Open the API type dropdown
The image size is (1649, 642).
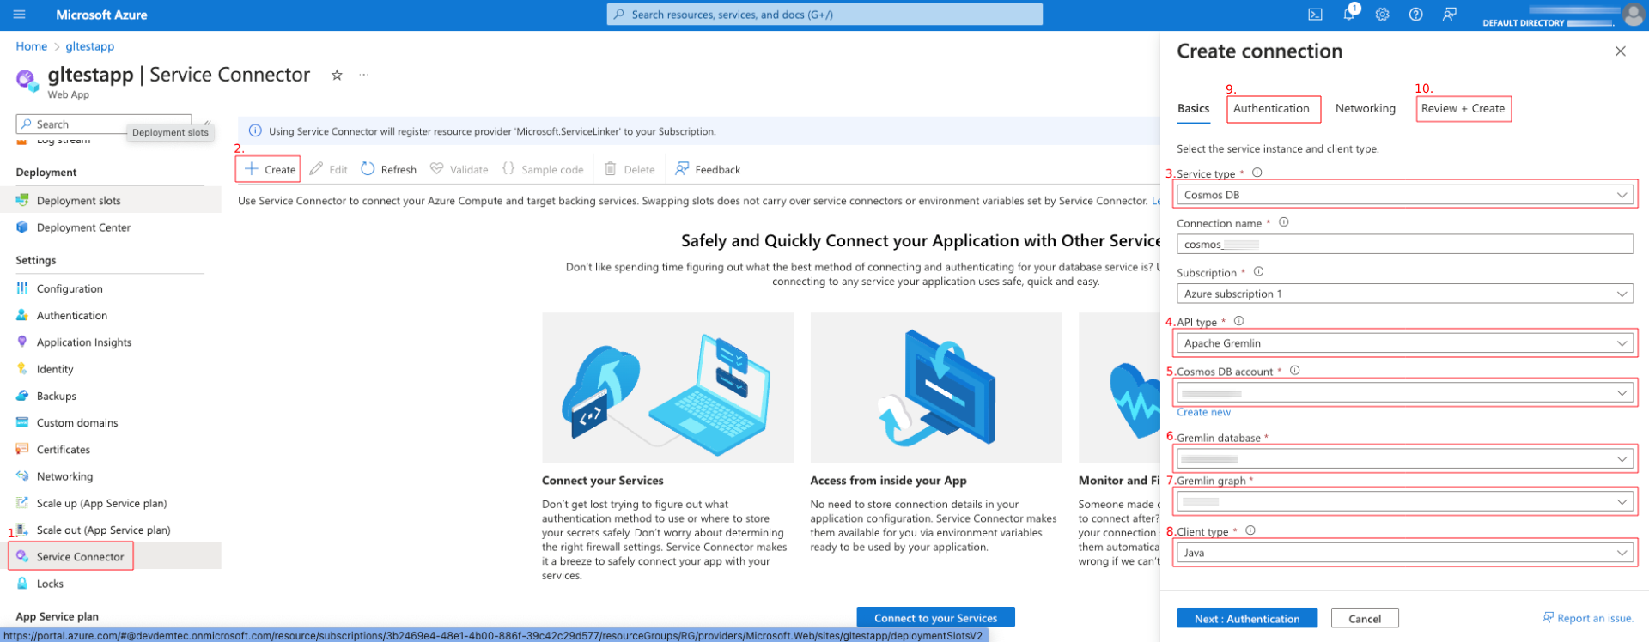click(1404, 343)
